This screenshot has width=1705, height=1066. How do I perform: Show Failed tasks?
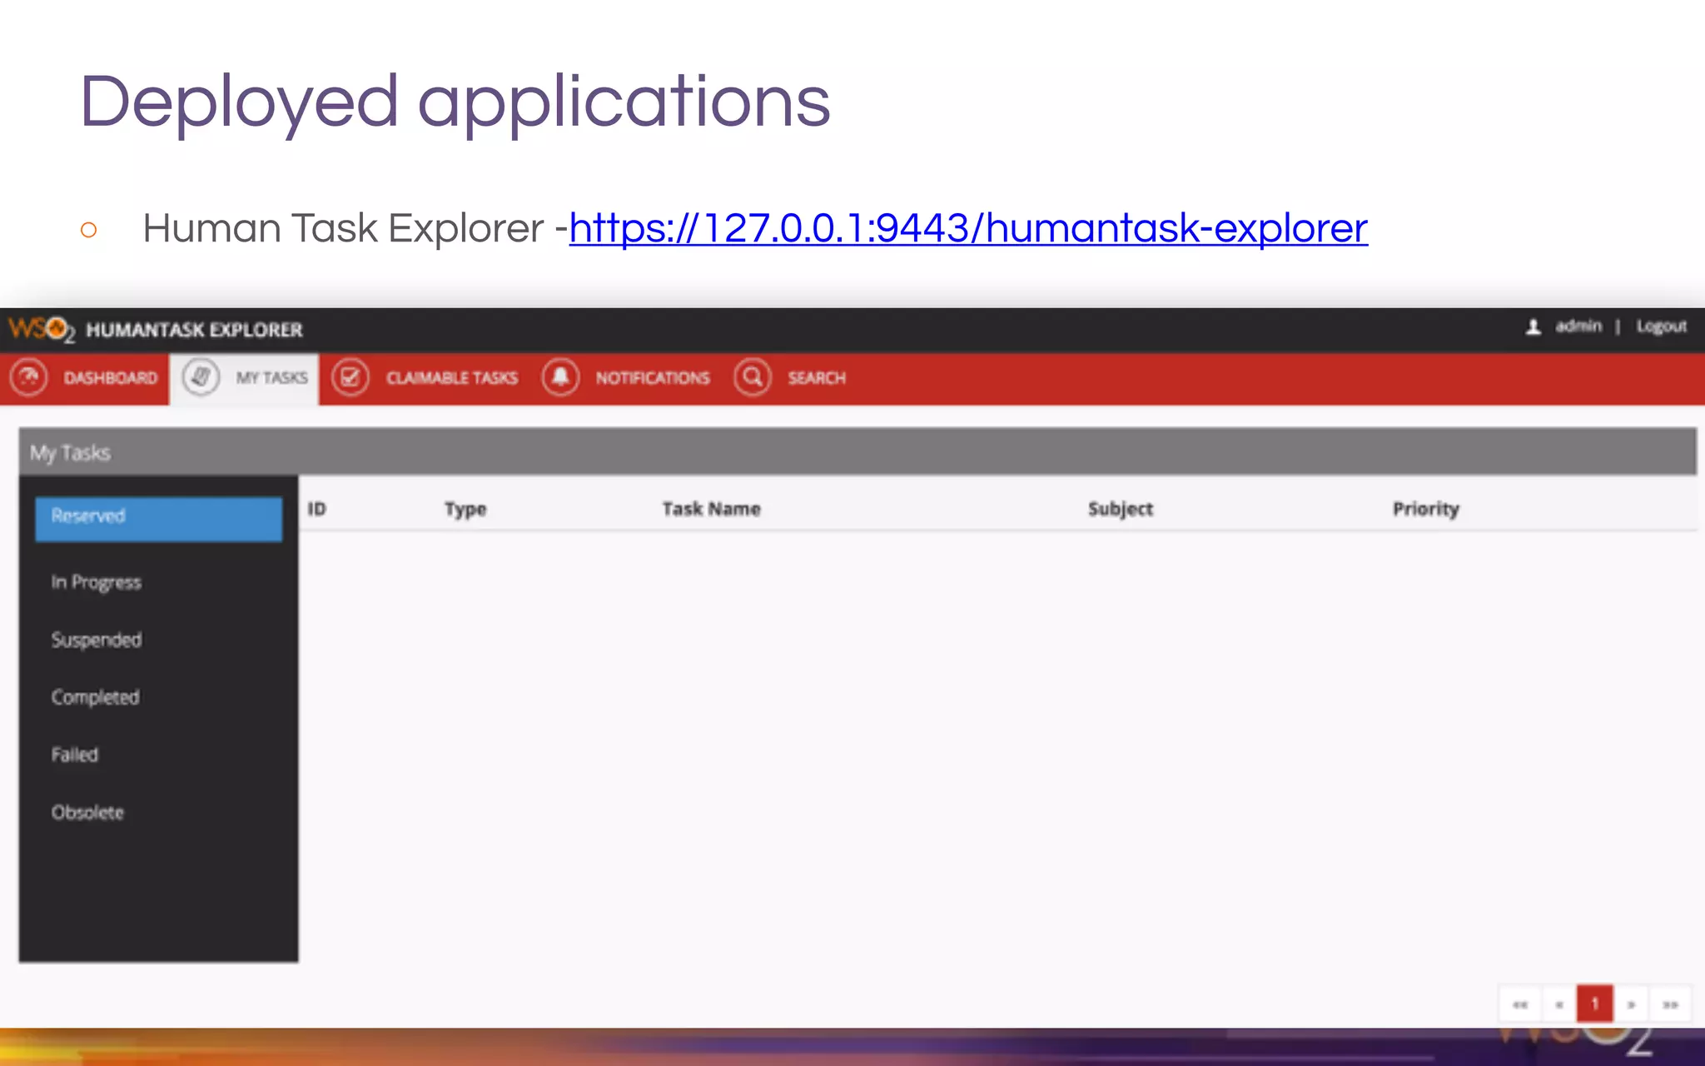click(74, 755)
